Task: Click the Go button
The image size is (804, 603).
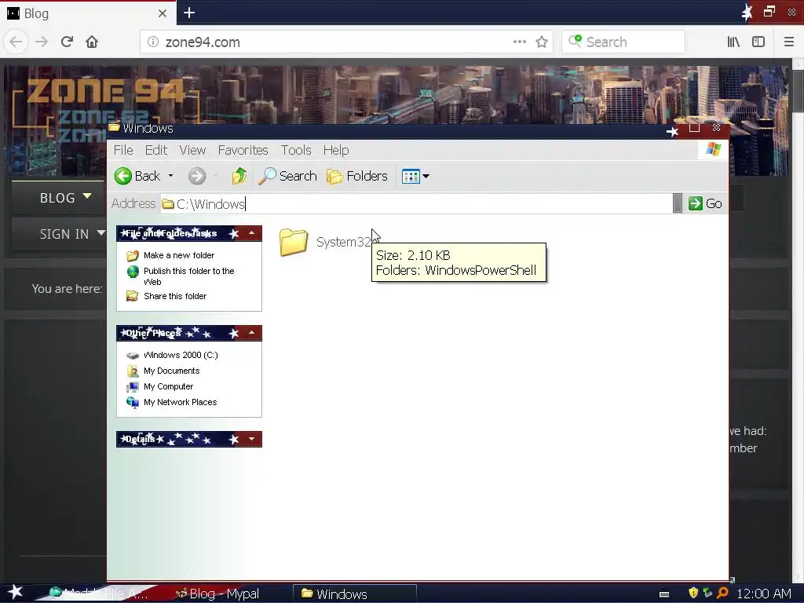Action: point(705,203)
